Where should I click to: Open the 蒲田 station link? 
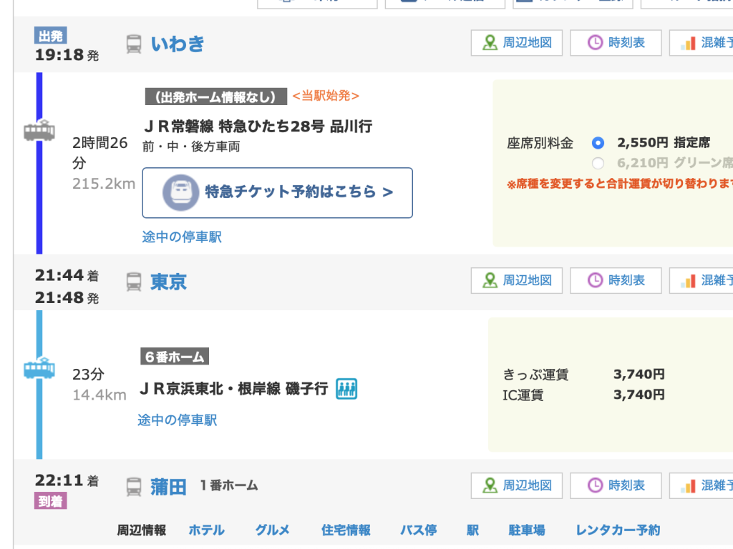[x=168, y=487]
